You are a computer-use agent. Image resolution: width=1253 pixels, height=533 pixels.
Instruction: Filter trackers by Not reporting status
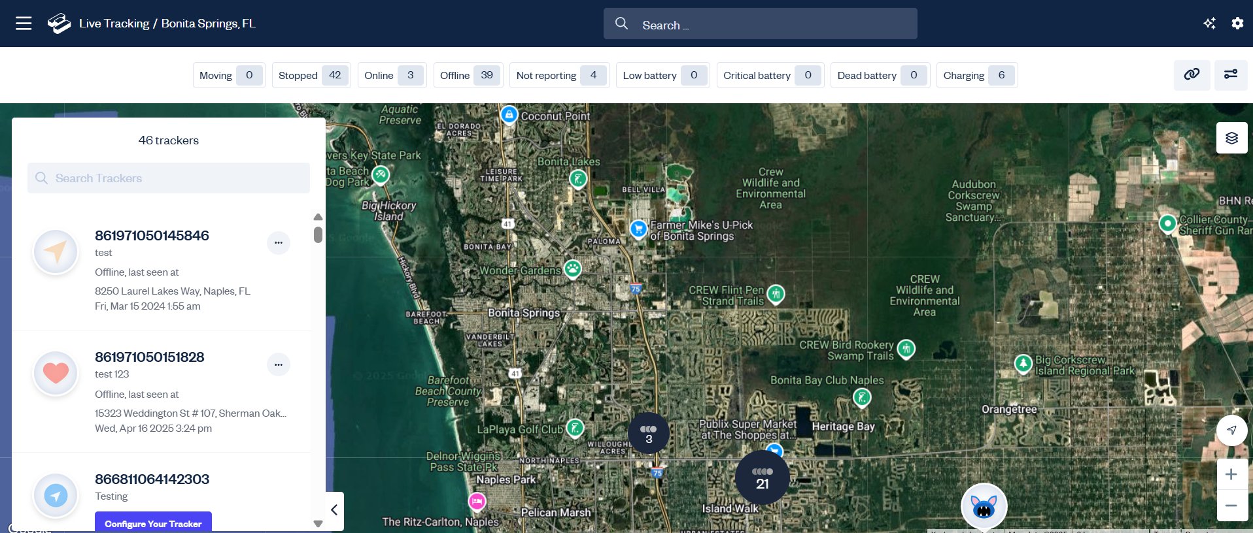[560, 75]
